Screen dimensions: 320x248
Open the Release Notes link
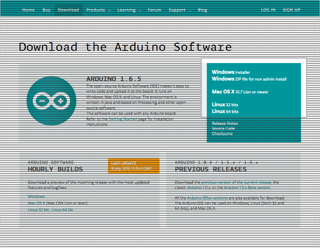click(x=225, y=123)
